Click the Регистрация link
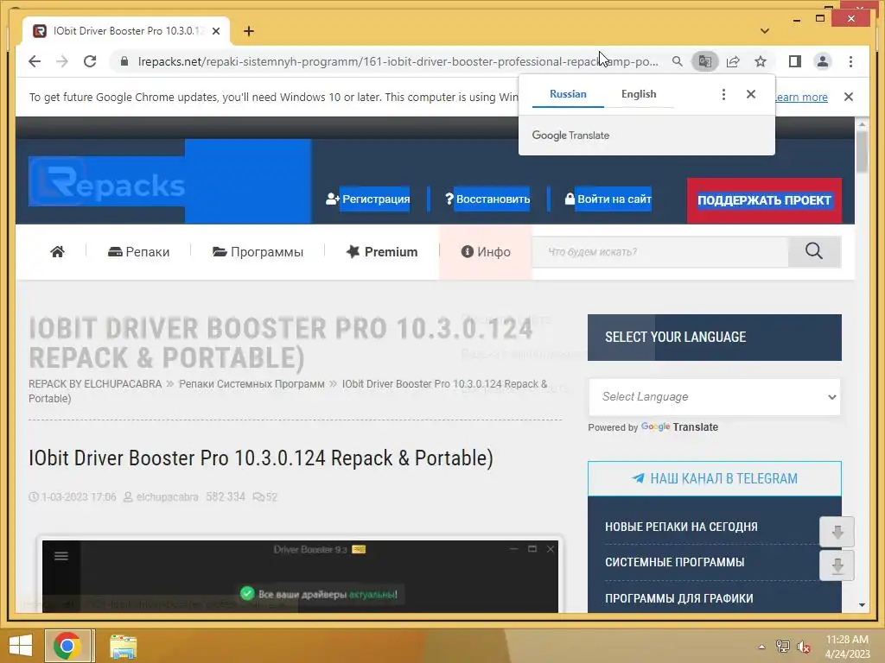Screen dimensions: 885x663 [368, 199]
